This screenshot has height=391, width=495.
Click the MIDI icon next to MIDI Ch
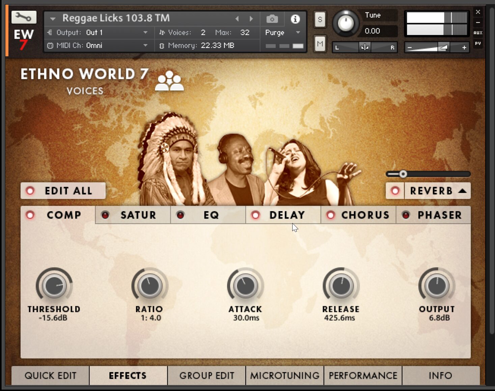(50, 46)
